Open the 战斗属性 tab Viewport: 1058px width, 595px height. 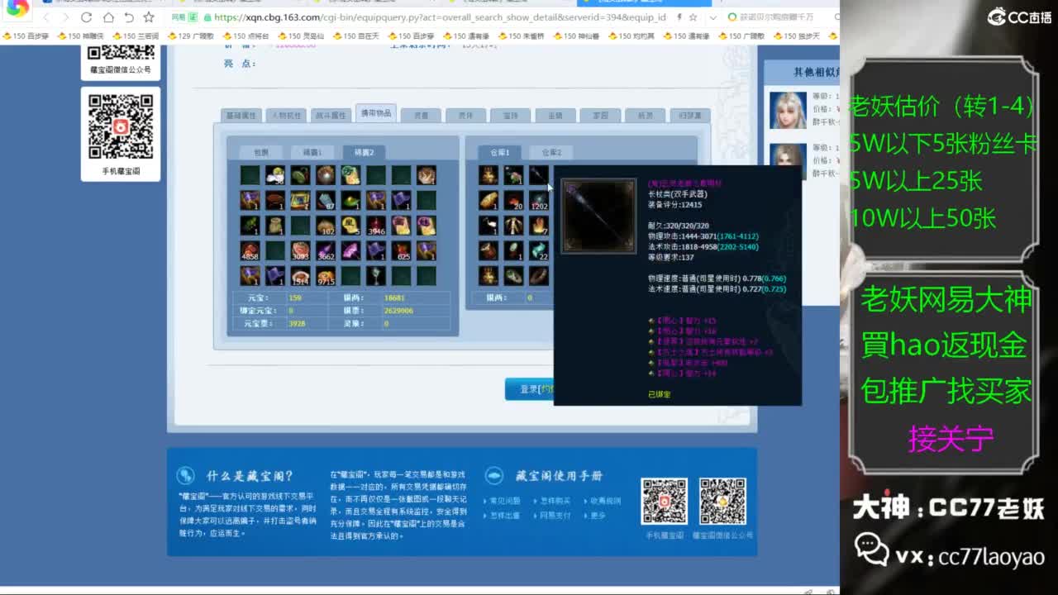(332, 116)
